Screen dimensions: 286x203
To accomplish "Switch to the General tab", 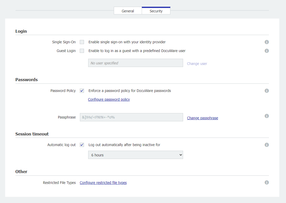I will [128, 11].
